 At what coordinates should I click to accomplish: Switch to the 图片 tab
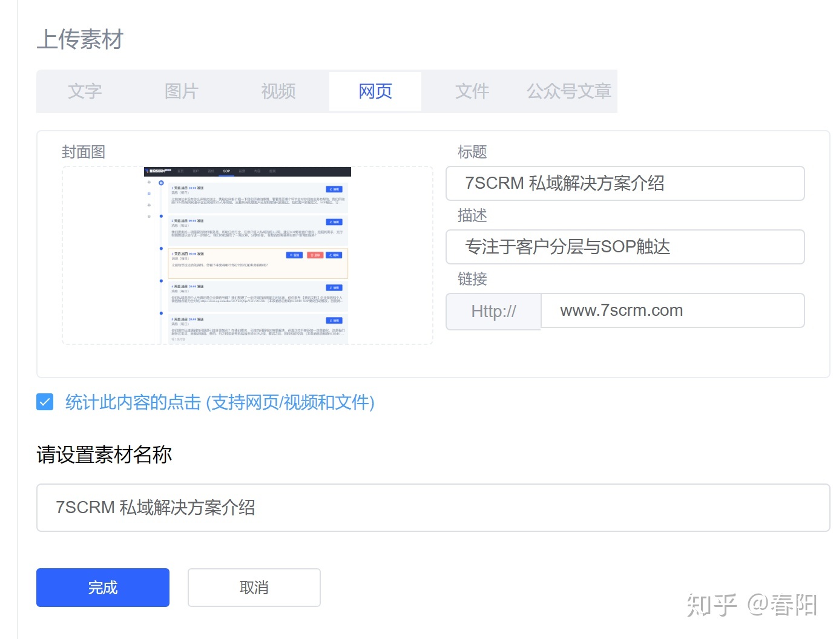pos(182,91)
